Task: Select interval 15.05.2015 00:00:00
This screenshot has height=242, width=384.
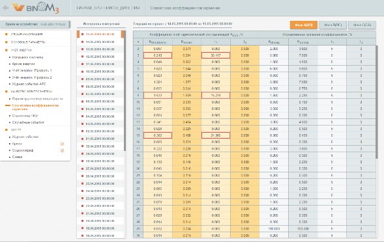Action: tap(100, 34)
